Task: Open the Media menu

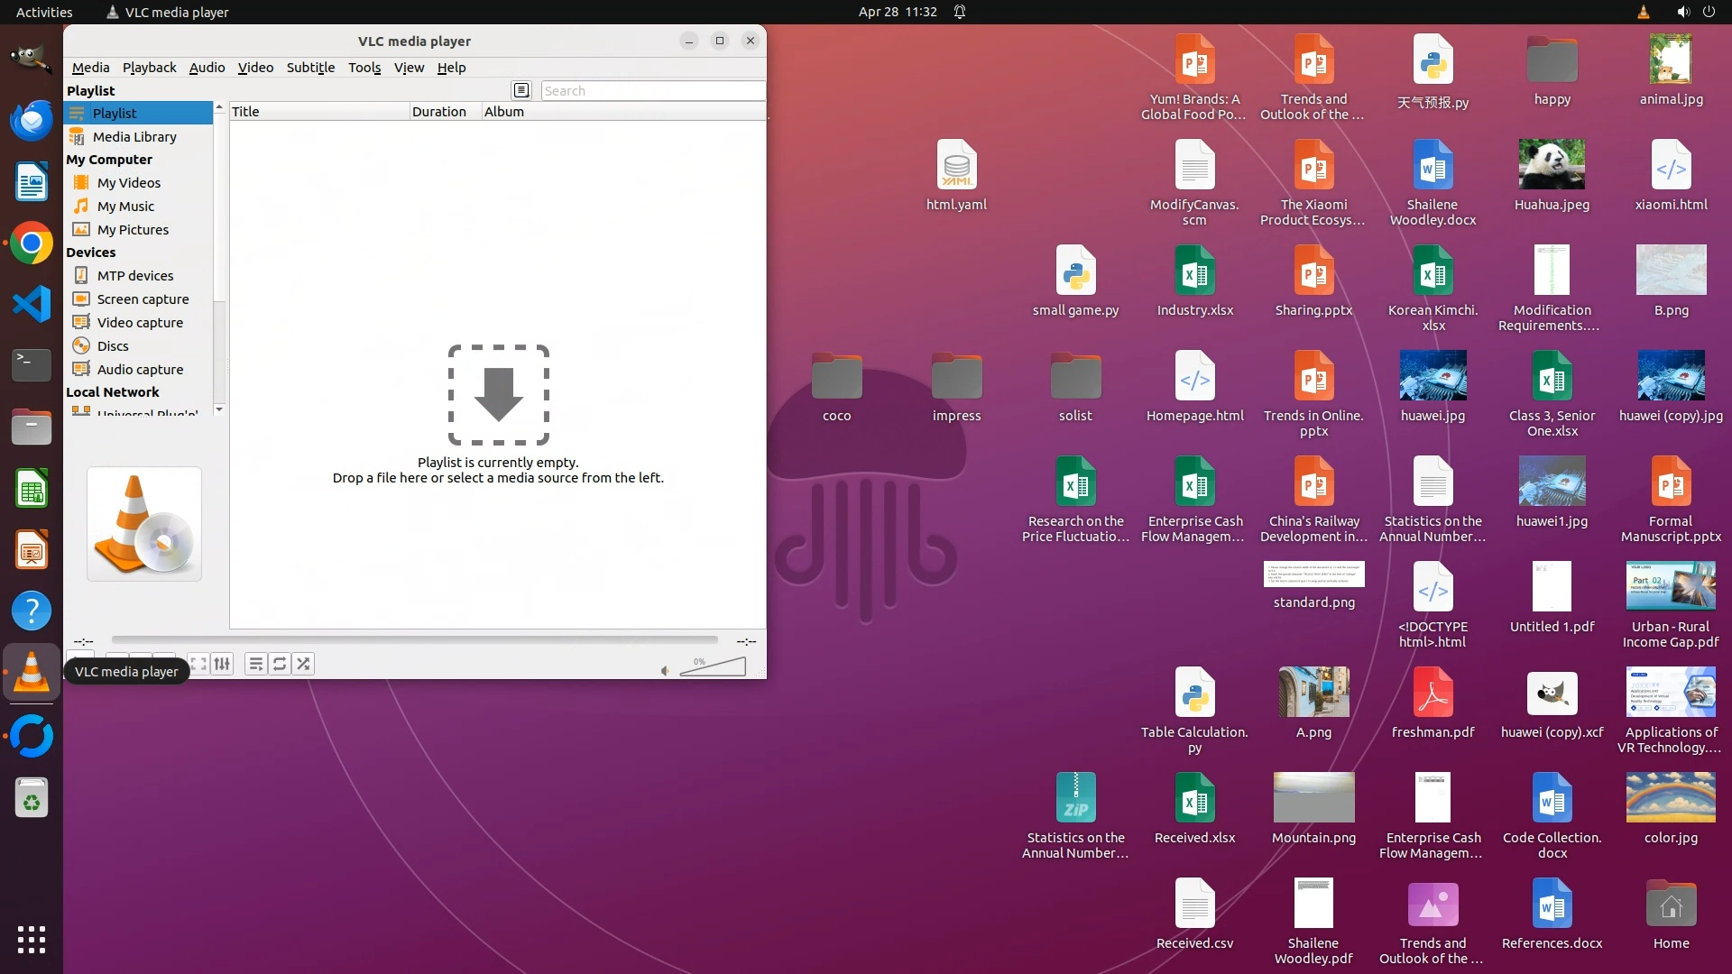Action: pos(90,68)
